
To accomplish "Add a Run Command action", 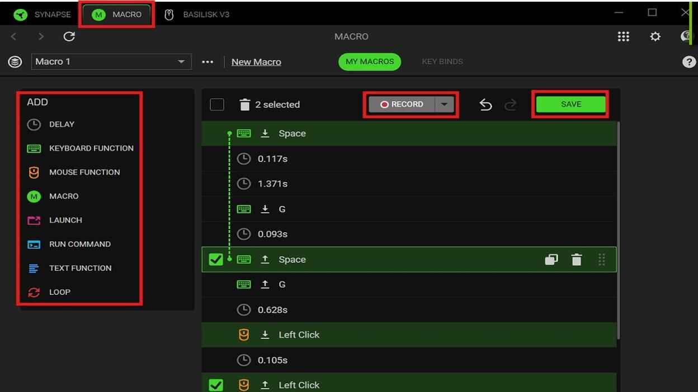I will 69,245.
